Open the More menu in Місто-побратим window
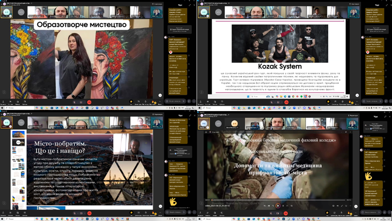 coord(160,213)
